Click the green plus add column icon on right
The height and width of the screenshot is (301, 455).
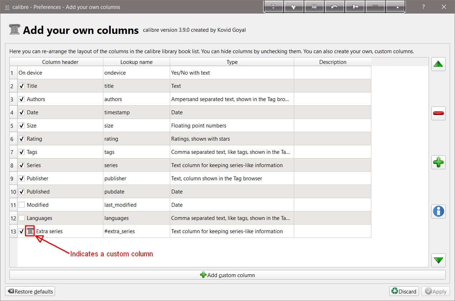(x=438, y=162)
